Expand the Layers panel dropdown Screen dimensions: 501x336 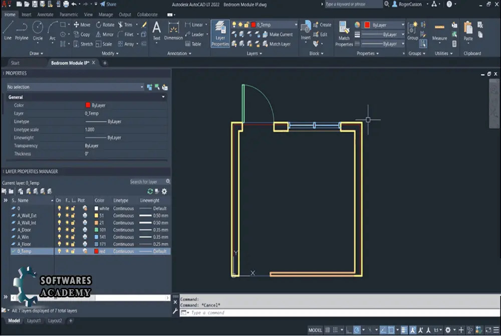[x=255, y=53]
